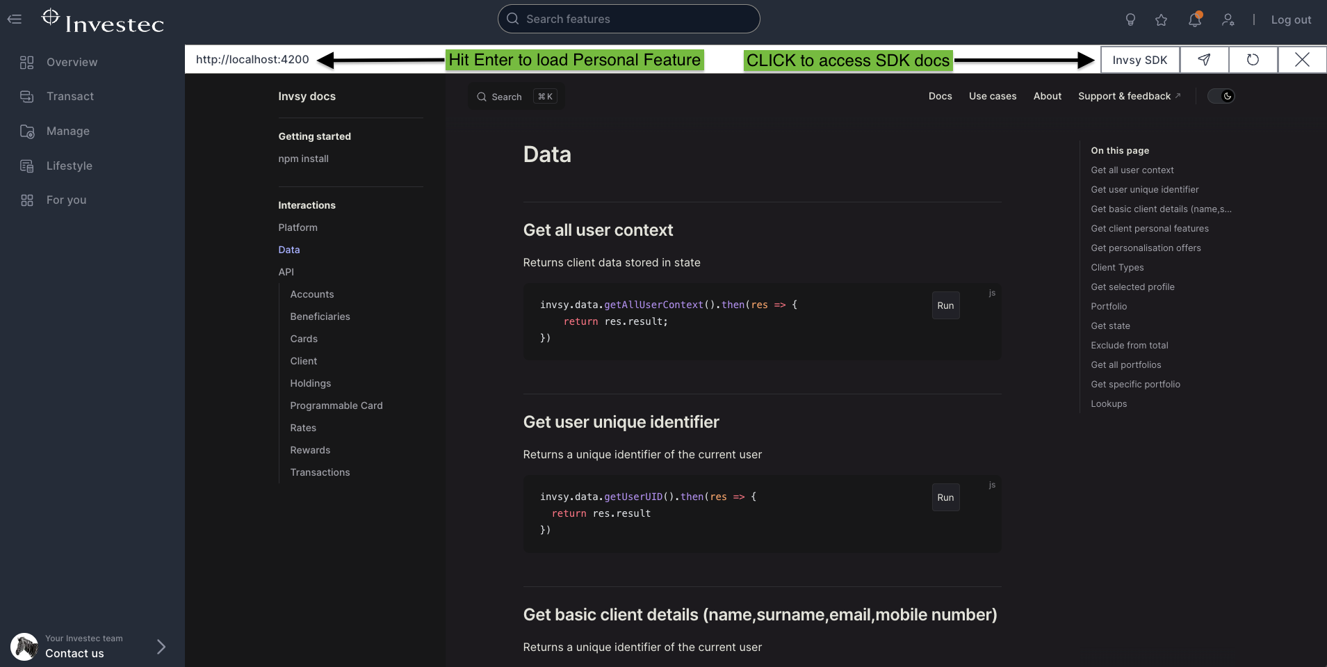The width and height of the screenshot is (1327, 667).
Task: Jump to Get selected profile section
Action: 1132,287
